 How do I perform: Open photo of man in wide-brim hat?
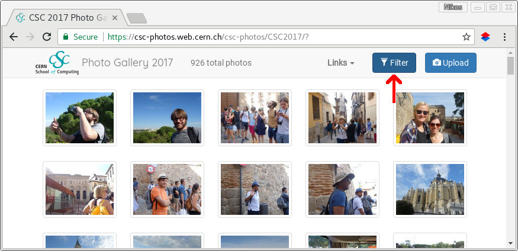[342, 189]
